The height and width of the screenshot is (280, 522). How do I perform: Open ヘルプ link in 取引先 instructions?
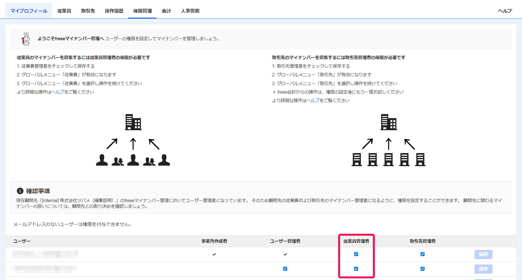click(x=313, y=100)
